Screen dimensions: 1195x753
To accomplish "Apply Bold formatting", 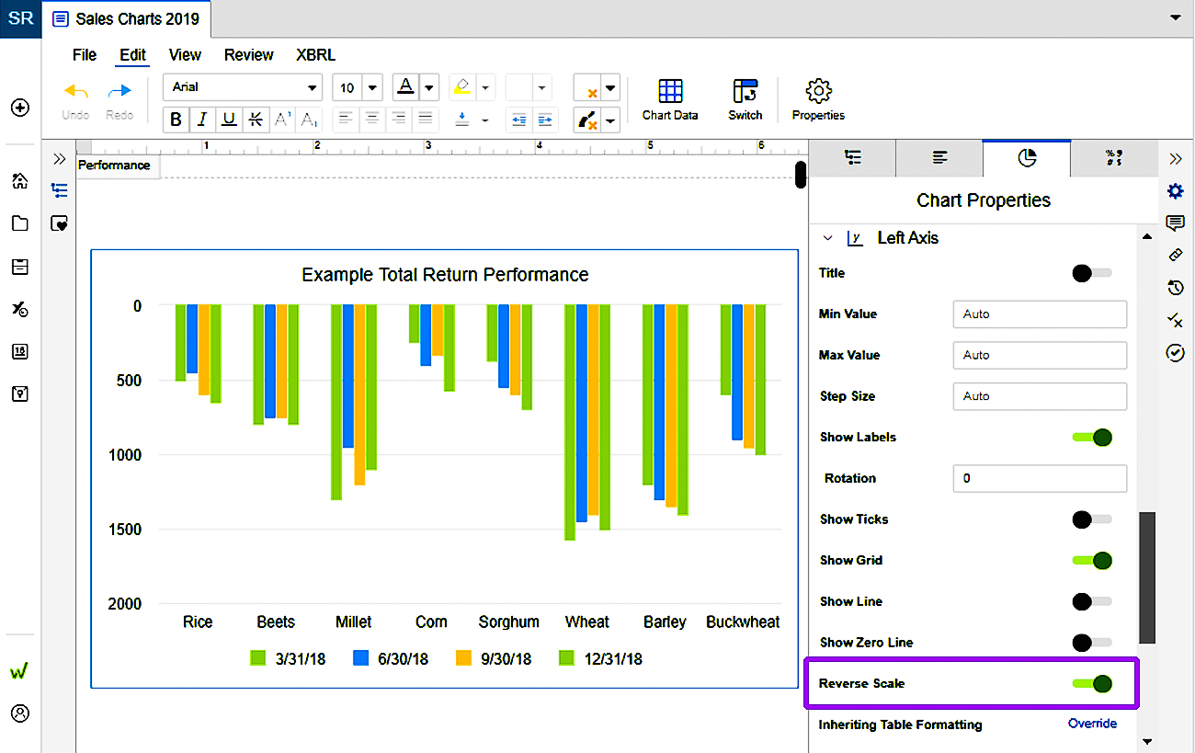I will click(x=176, y=119).
